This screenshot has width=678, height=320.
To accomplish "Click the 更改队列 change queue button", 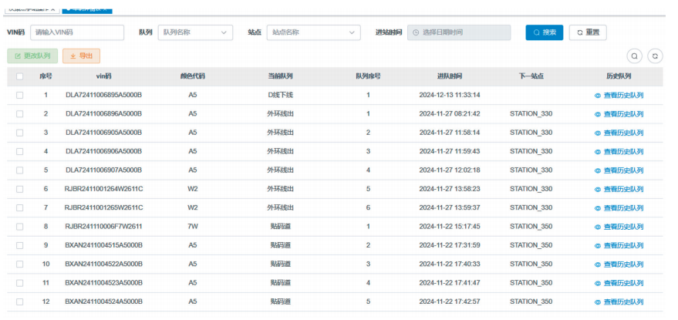I will (32, 56).
